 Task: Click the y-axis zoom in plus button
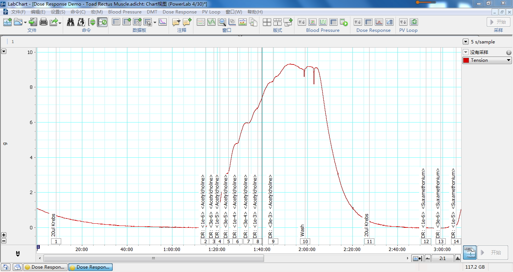(4, 235)
